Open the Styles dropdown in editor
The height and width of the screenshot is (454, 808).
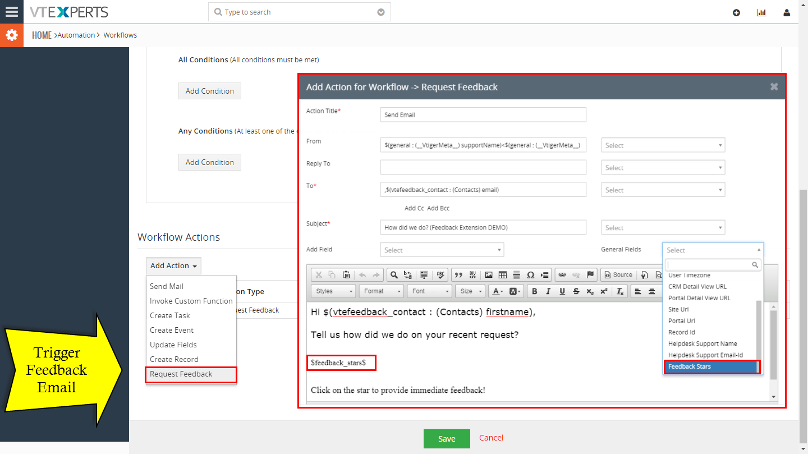pos(333,291)
